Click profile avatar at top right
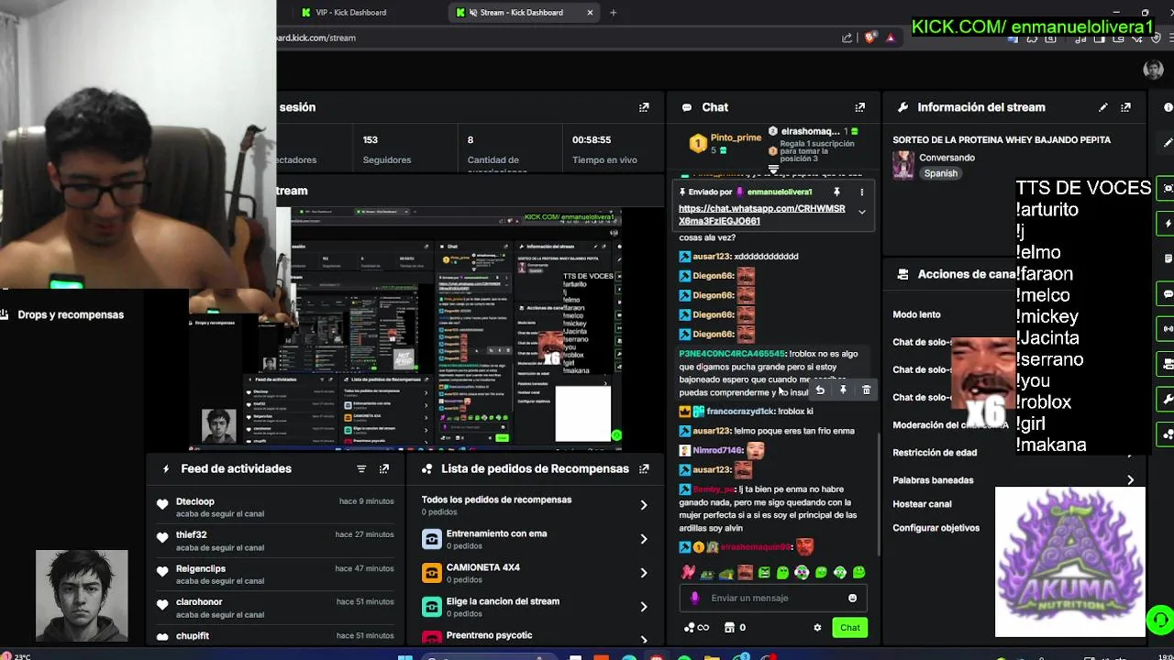Image resolution: width=1174 pixels, height=660 pixels. tap(1153, 71)
